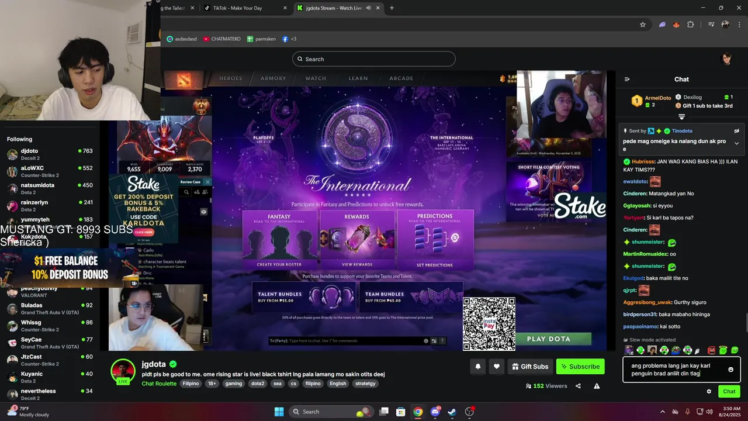This screenshot has width=748, height=421.
Task: Open chat settings gear
Action: (709, 391)
